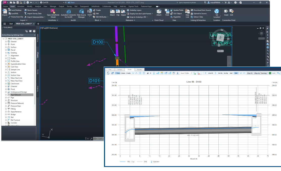Open the Data Link tool
This screenshot has height=171, width=281.
click(x=187, y=13)
